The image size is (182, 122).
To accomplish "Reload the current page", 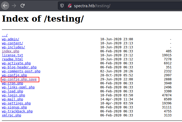I will pyautogui.click(x=22, y=6).
